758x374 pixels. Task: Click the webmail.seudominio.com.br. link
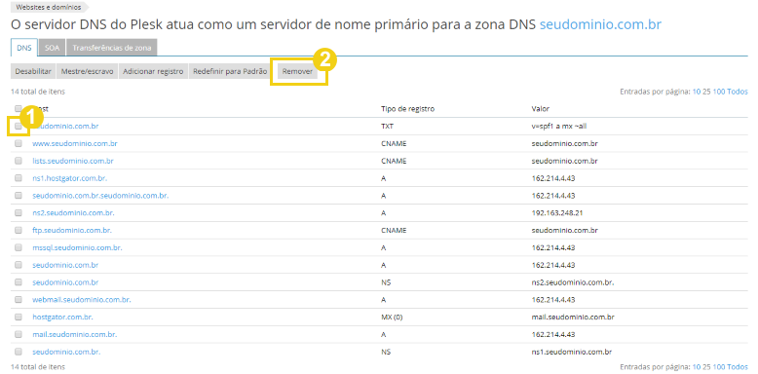tap(82, 300)
